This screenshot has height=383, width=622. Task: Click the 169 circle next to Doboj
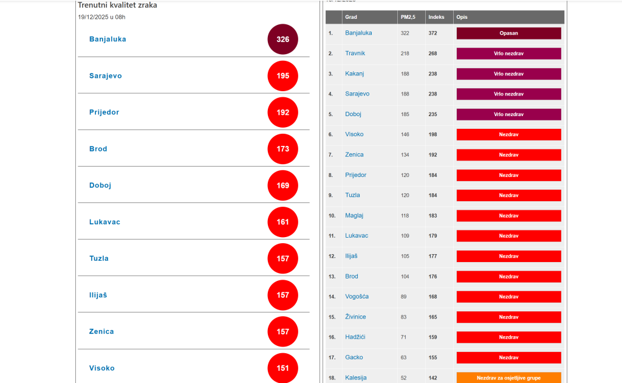point(283,185)
